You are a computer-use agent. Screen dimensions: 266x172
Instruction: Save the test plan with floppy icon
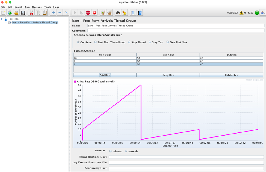pos(23,13)
